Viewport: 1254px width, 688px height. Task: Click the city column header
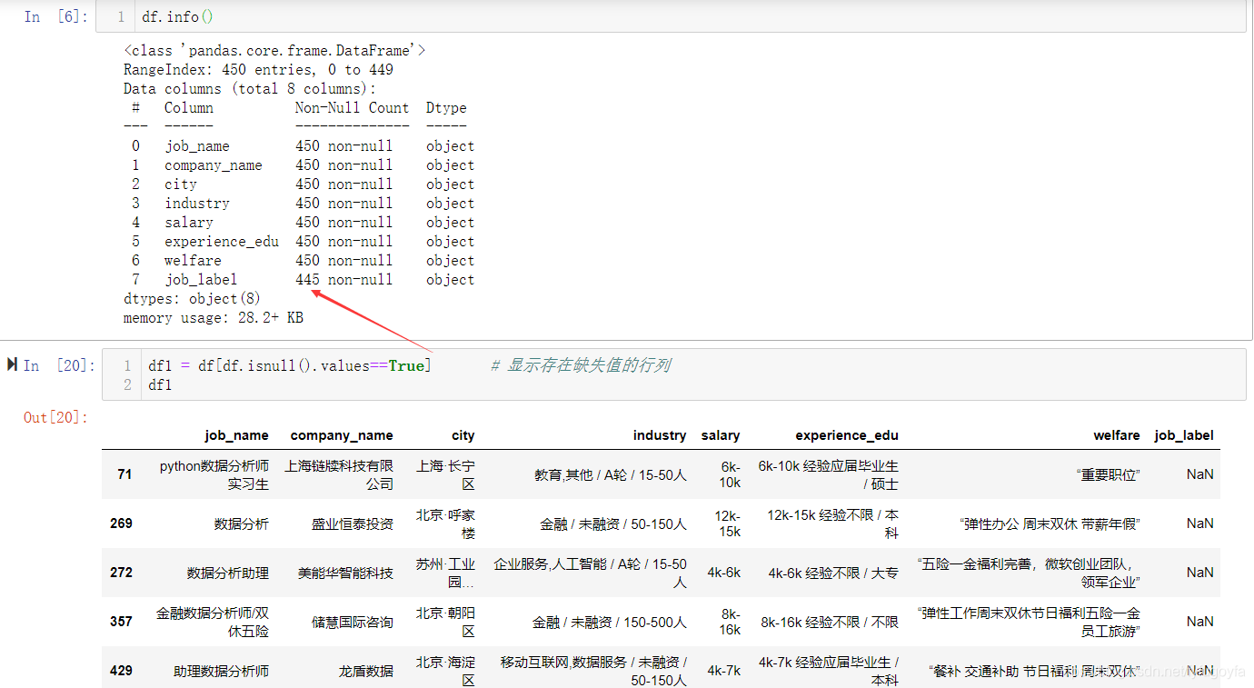[463, 435]
